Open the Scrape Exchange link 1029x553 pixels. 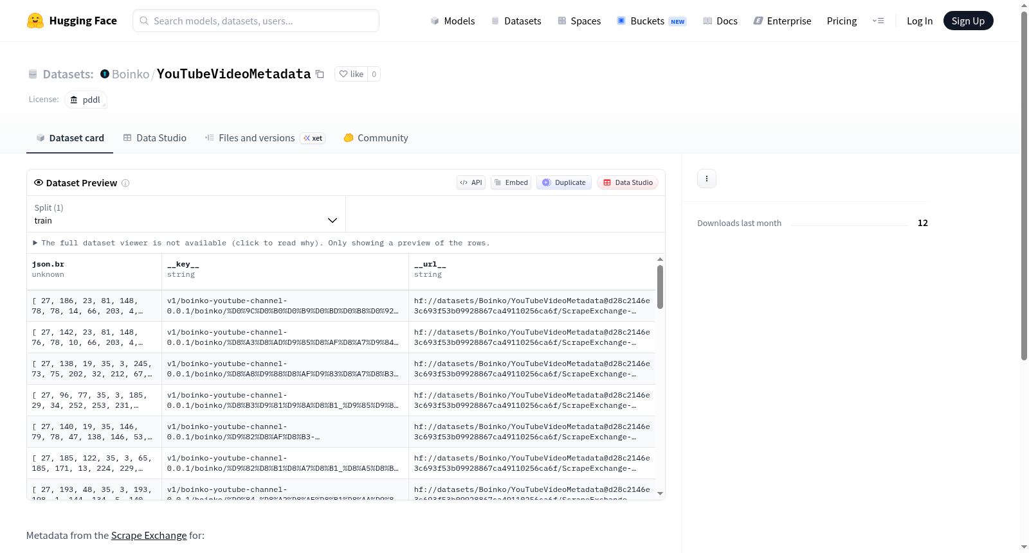click(x=149, y=535)
